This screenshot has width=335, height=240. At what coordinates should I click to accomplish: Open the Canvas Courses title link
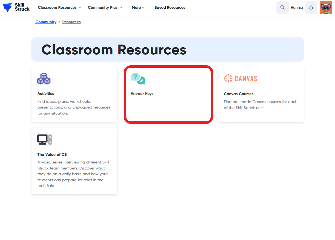(239, 94)
